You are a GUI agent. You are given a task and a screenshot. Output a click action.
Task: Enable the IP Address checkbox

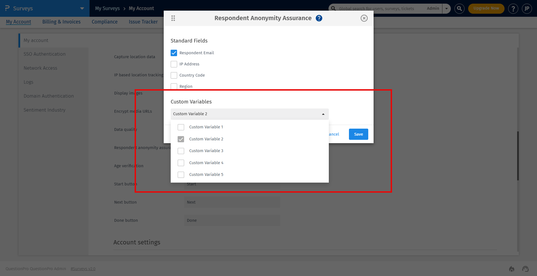pos(174,64)
